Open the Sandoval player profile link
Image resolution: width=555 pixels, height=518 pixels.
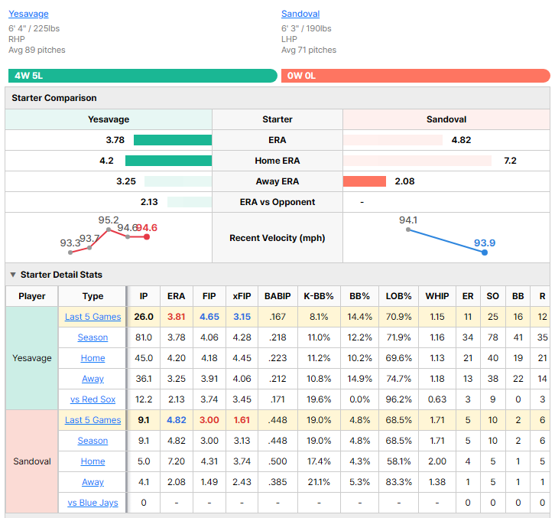click(x=300, y=14)
